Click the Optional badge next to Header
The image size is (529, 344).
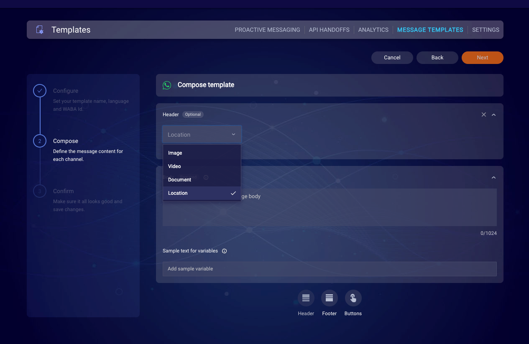193,115
